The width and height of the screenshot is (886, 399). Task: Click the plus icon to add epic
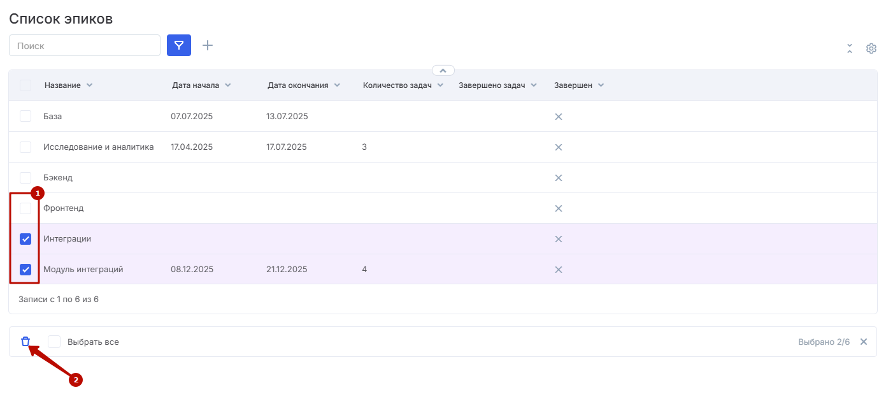click(x=208, y=45)
